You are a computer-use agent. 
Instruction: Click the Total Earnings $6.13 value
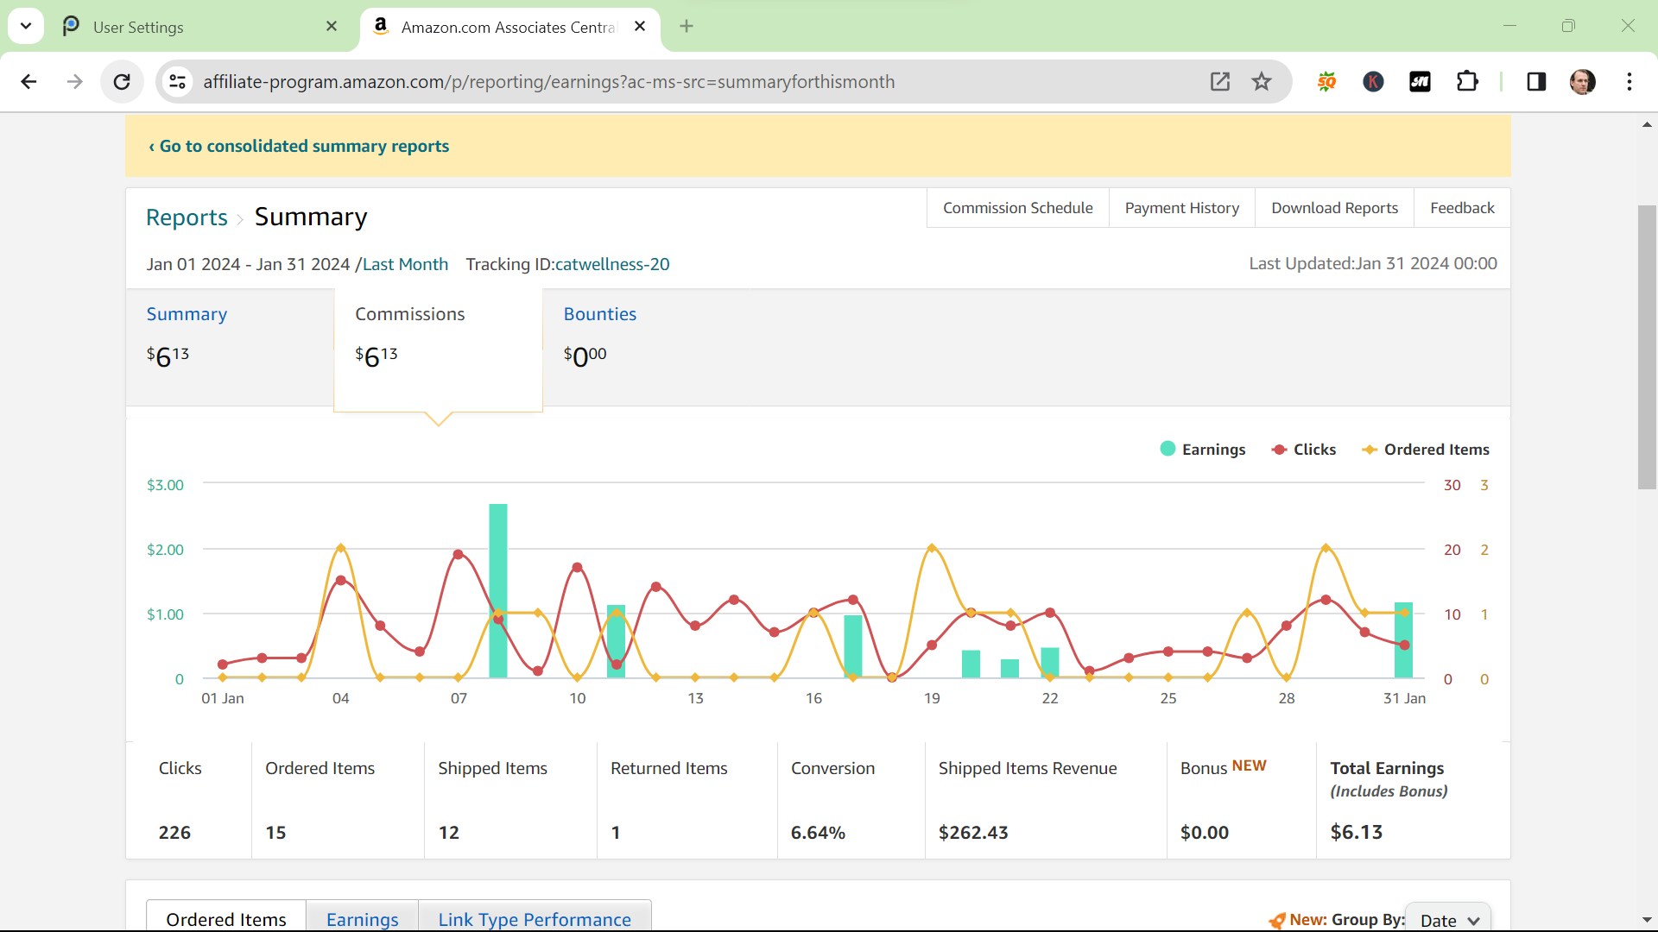[x=1357, y=832]
